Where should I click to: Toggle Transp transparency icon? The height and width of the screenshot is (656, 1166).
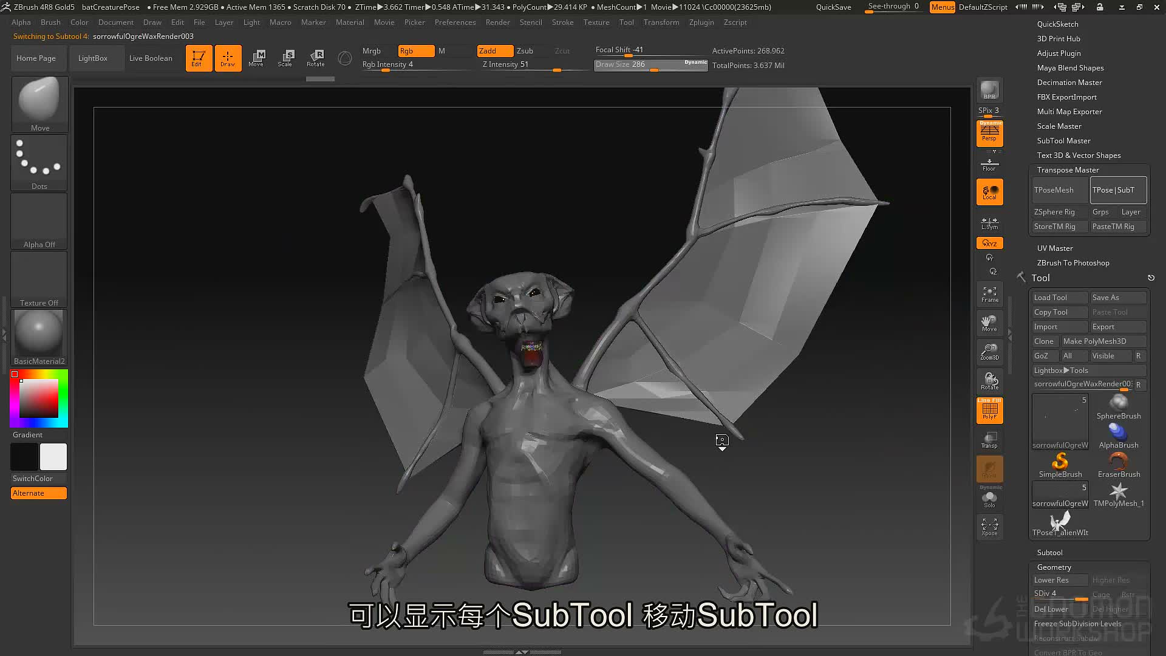[x=989, y=440]
